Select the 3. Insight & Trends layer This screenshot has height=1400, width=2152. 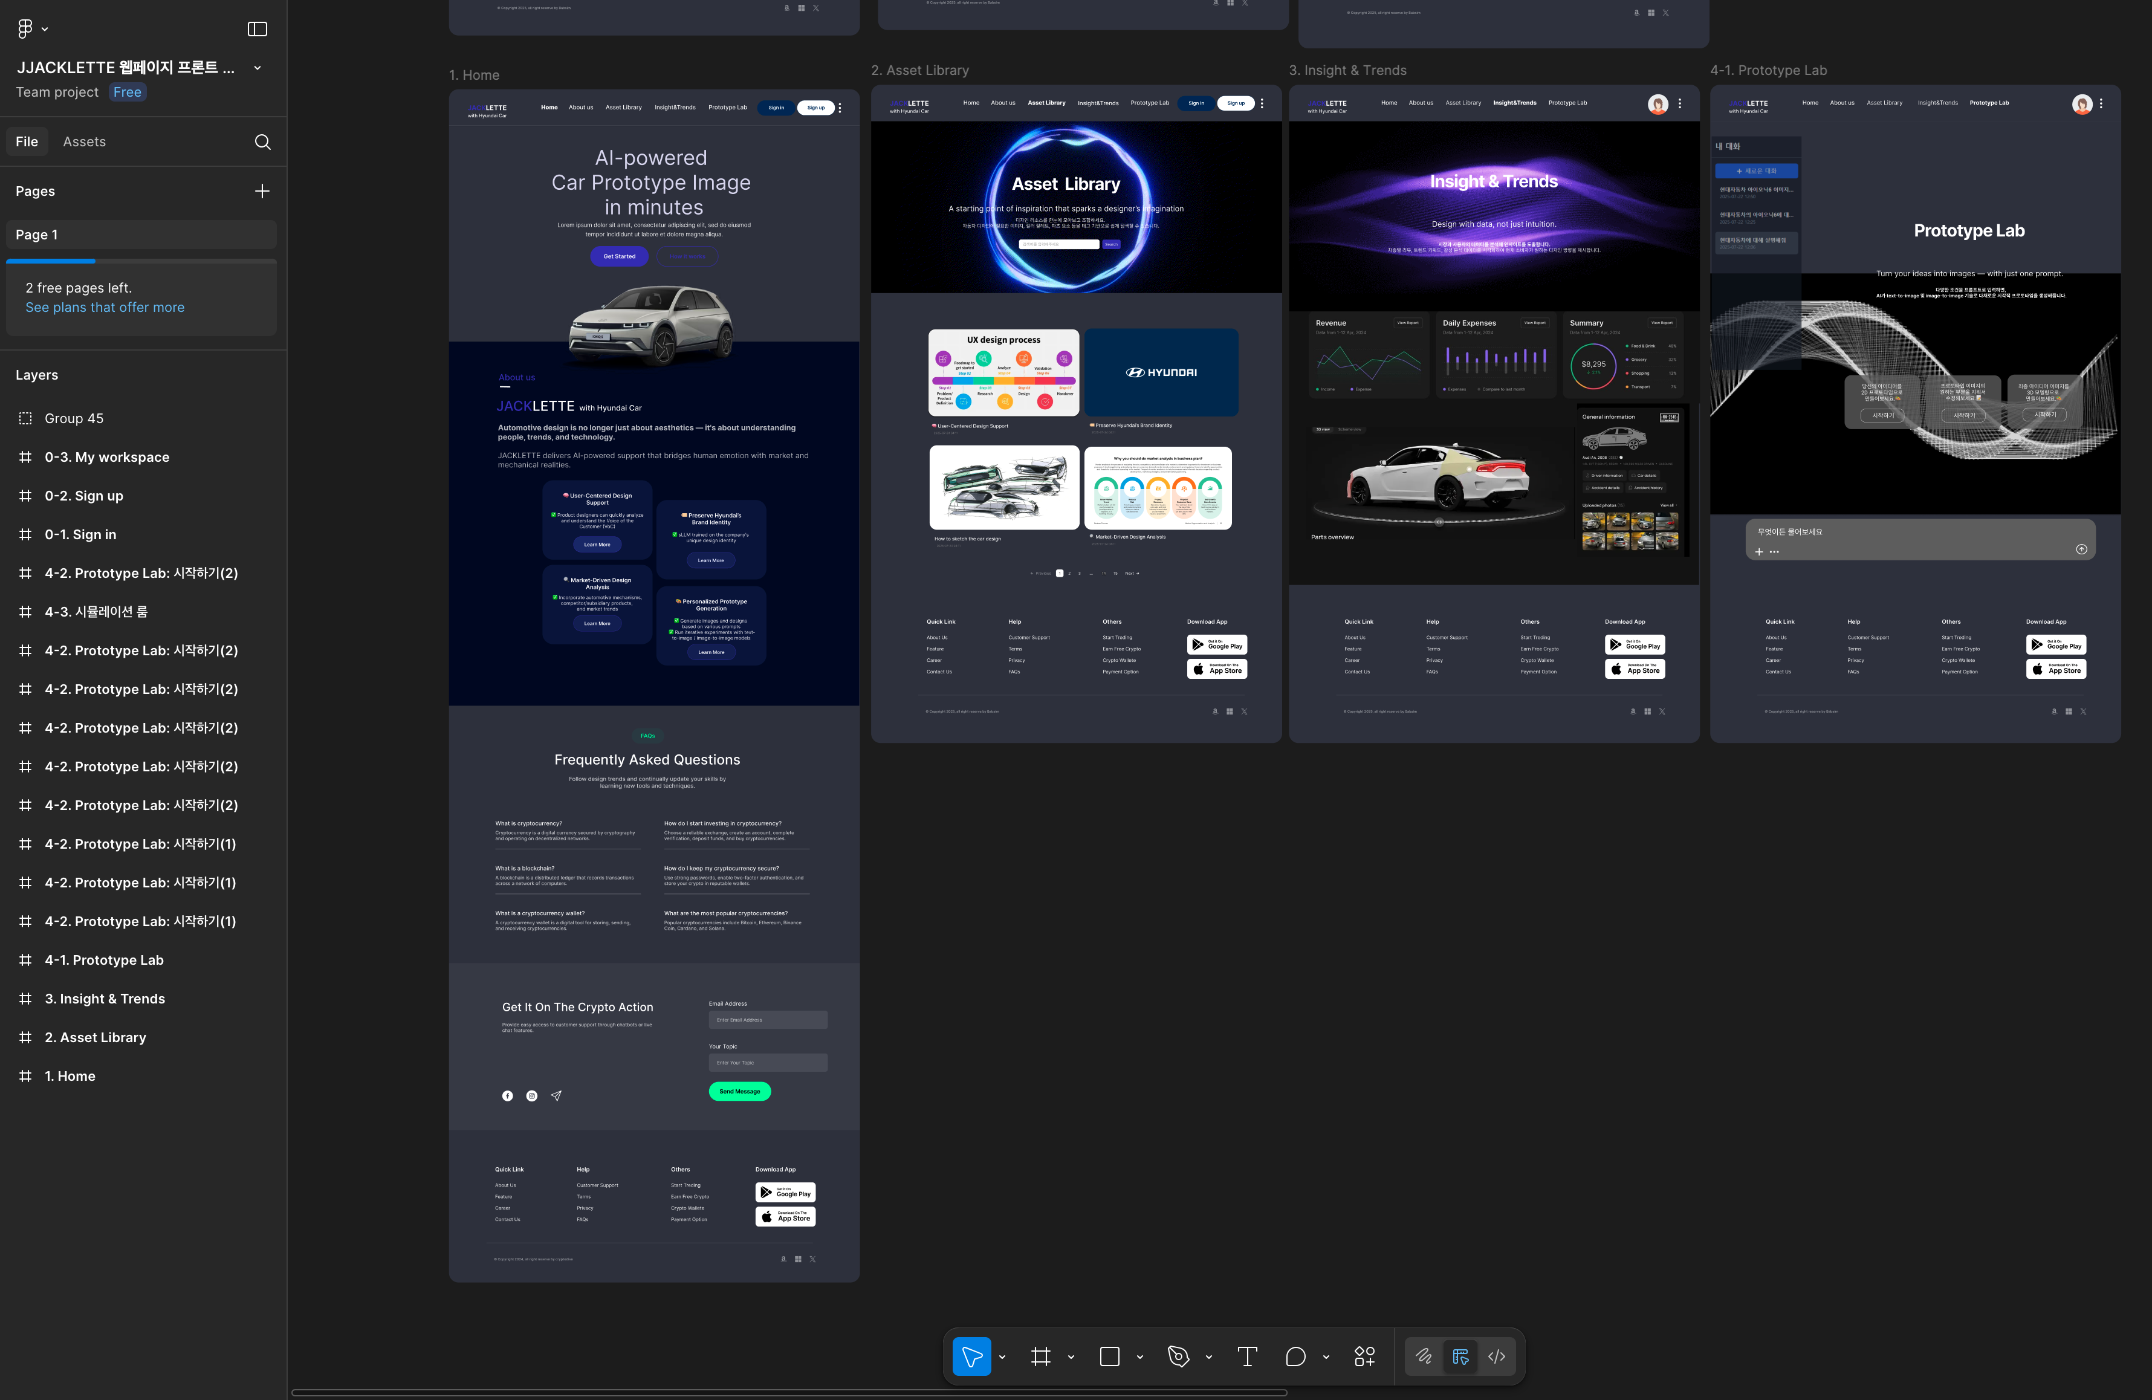pyautogui.click(x=105, y=999)
